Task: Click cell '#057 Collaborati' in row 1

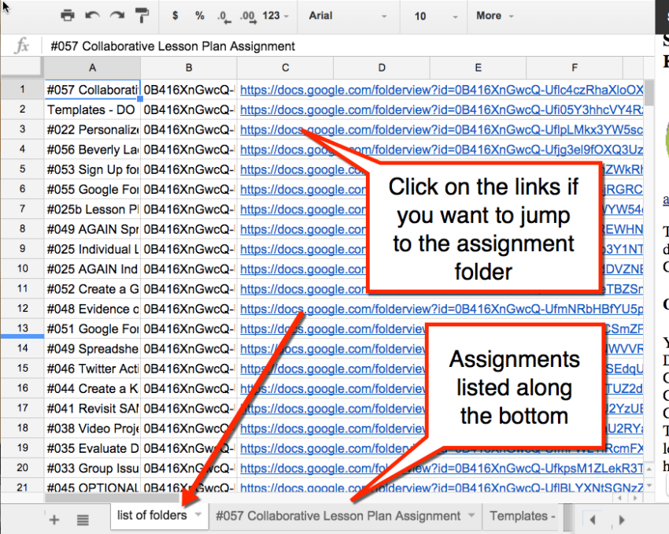Action: coord(92,90)
